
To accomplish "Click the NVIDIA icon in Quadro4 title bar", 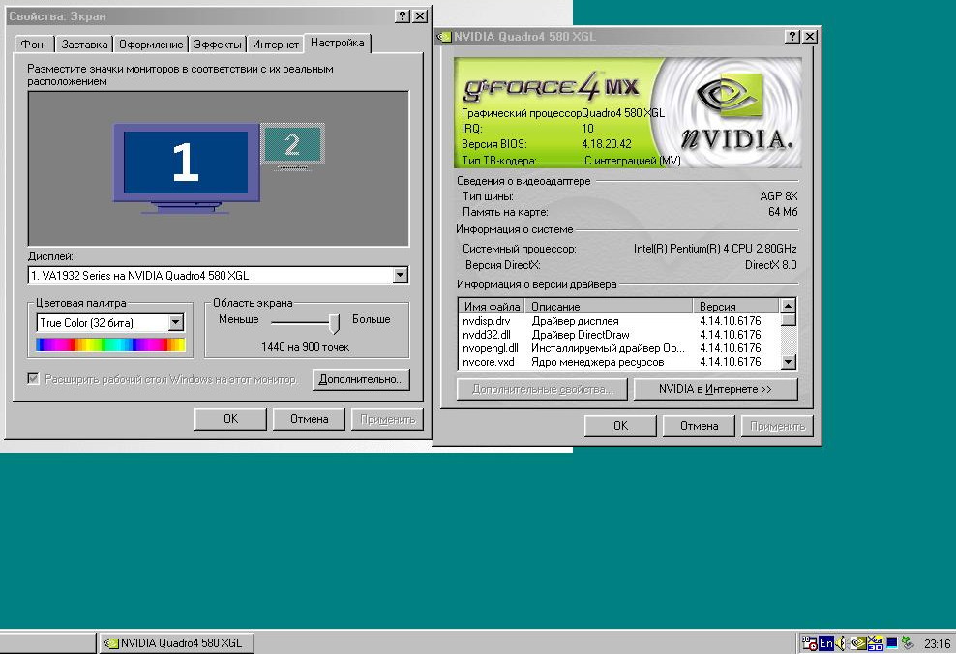I will (444, 37).
